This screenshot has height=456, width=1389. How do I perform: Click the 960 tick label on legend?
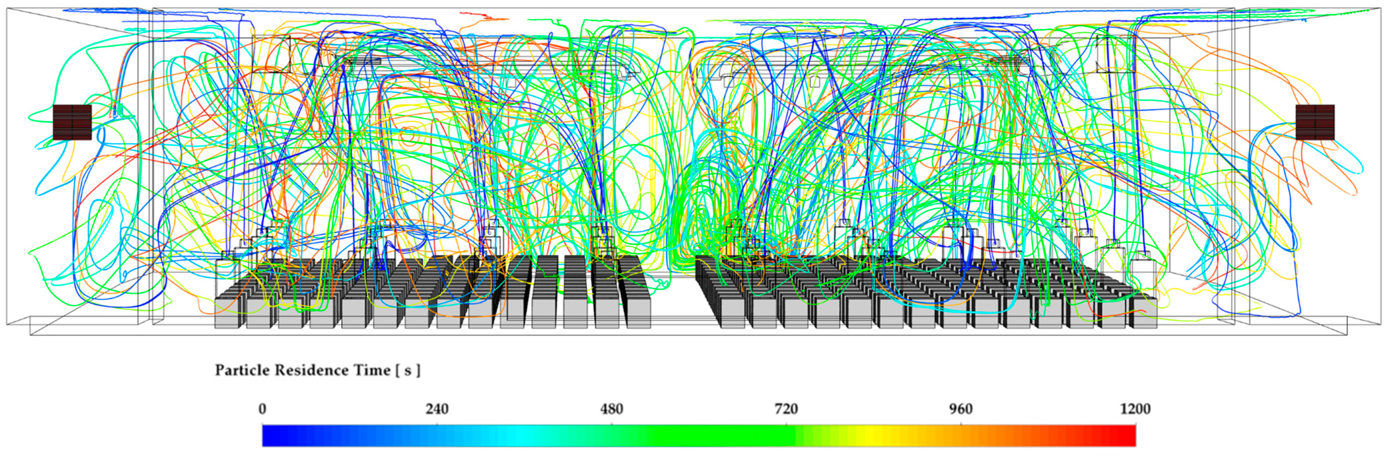(x=961, y=409)
